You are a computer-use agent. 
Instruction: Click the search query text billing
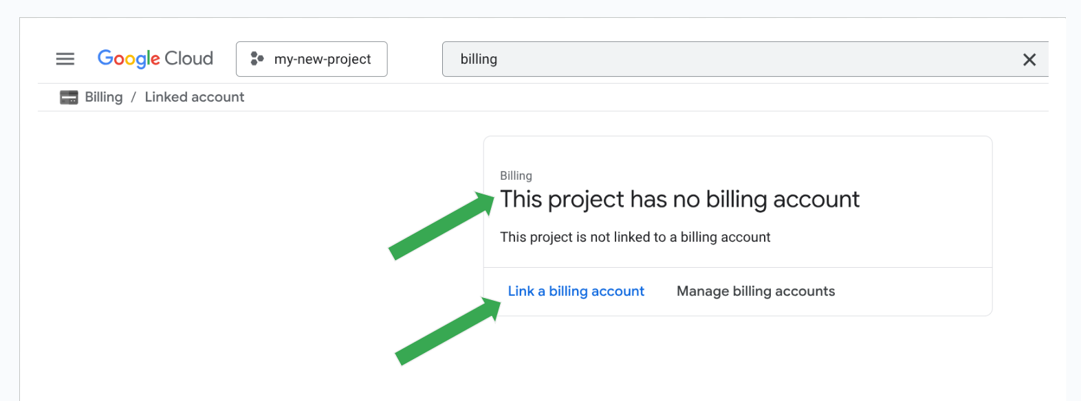(x=479, y=59)
